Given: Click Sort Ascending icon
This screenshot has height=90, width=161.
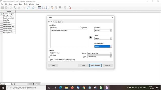Looking at the screenshot, I should (44, 8).
